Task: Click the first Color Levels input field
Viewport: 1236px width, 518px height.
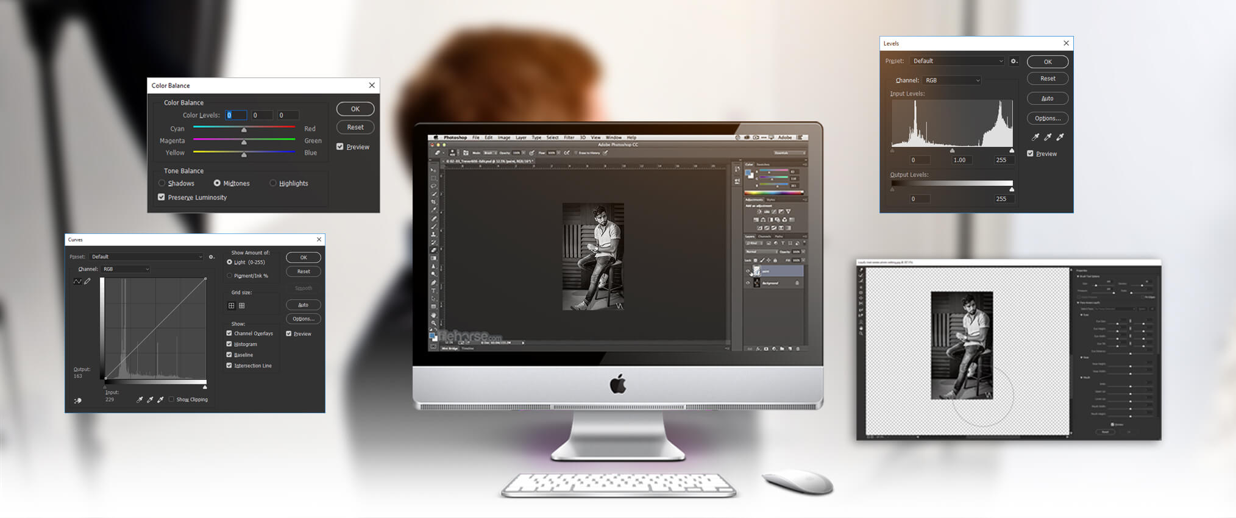Action: tap(236, 115)
